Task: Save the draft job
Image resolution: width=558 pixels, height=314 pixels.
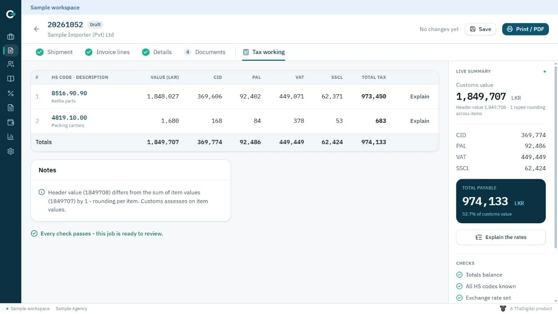Action: pyautogui.click(x=480, y=29)
